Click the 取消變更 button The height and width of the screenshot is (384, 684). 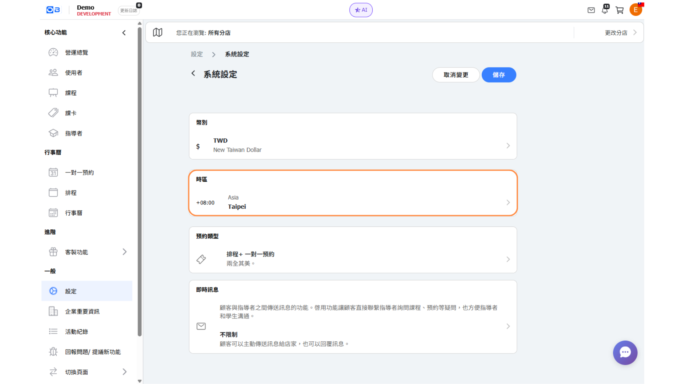[x=456, y=75]
